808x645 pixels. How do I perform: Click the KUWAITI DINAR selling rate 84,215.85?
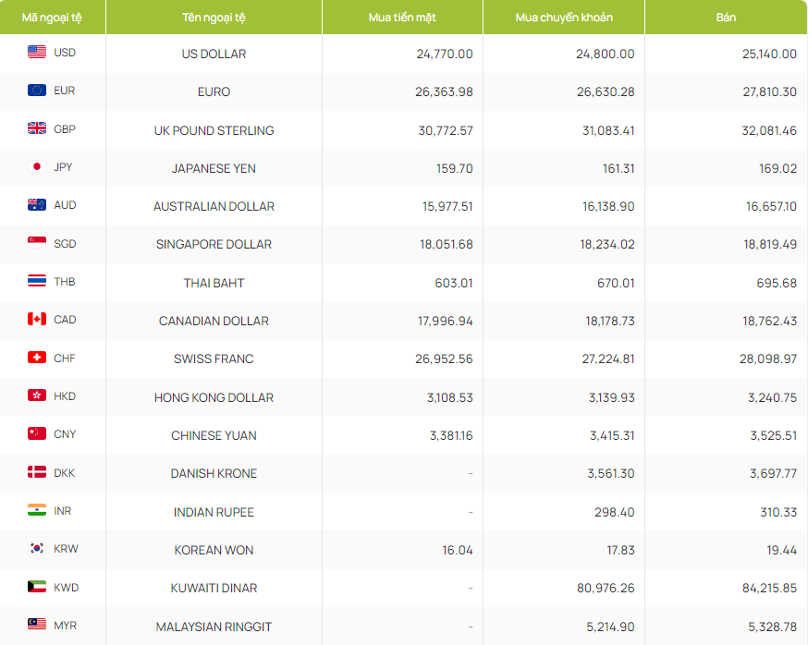click(762, 588)
